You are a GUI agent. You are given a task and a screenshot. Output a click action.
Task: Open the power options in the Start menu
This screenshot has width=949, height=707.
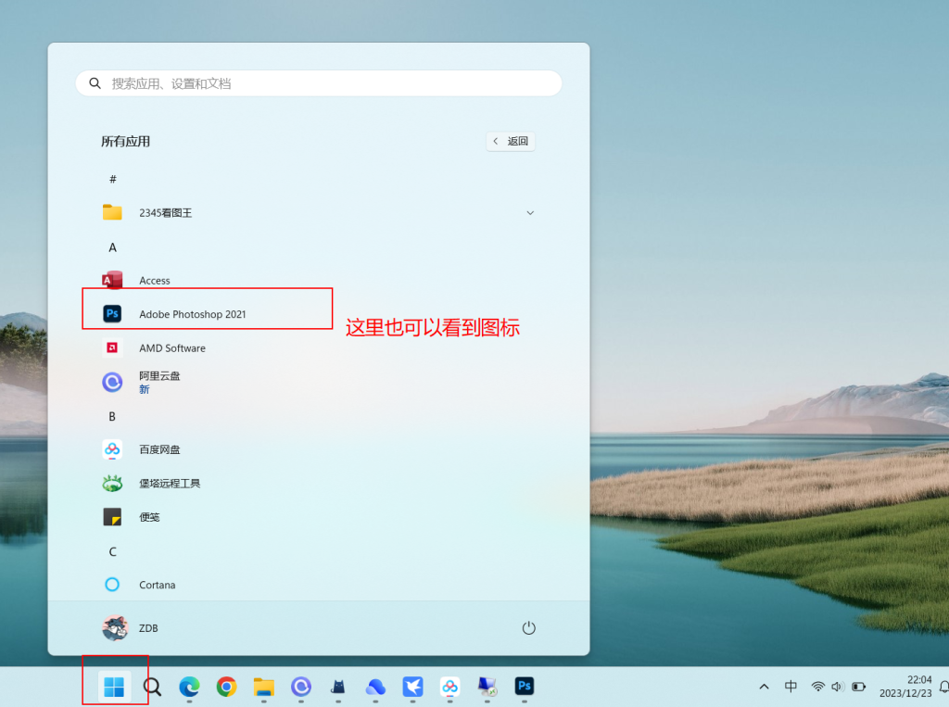pyautogui.click(x=528, y=627)
